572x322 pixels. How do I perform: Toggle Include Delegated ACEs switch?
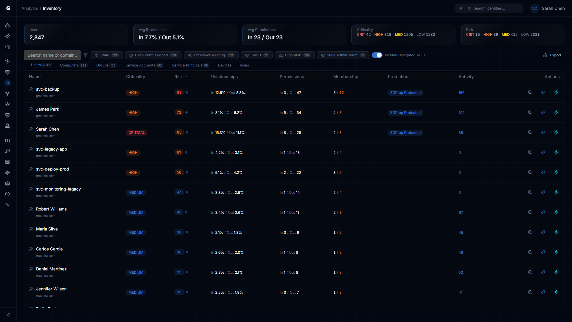377,55
